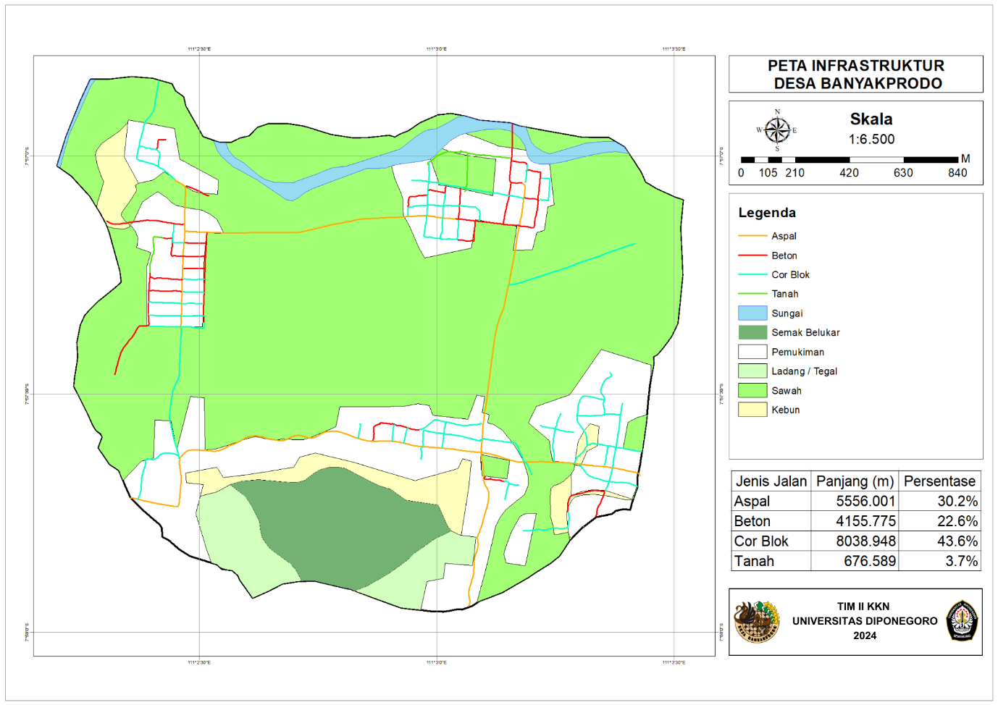998x705 pixels.
Task: Click the Universitas Diponegoro emblem
Action: click(x=963, y=620)
